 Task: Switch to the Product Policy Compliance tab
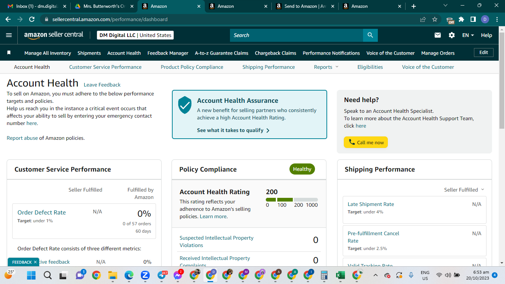click(x=192, y=67)
